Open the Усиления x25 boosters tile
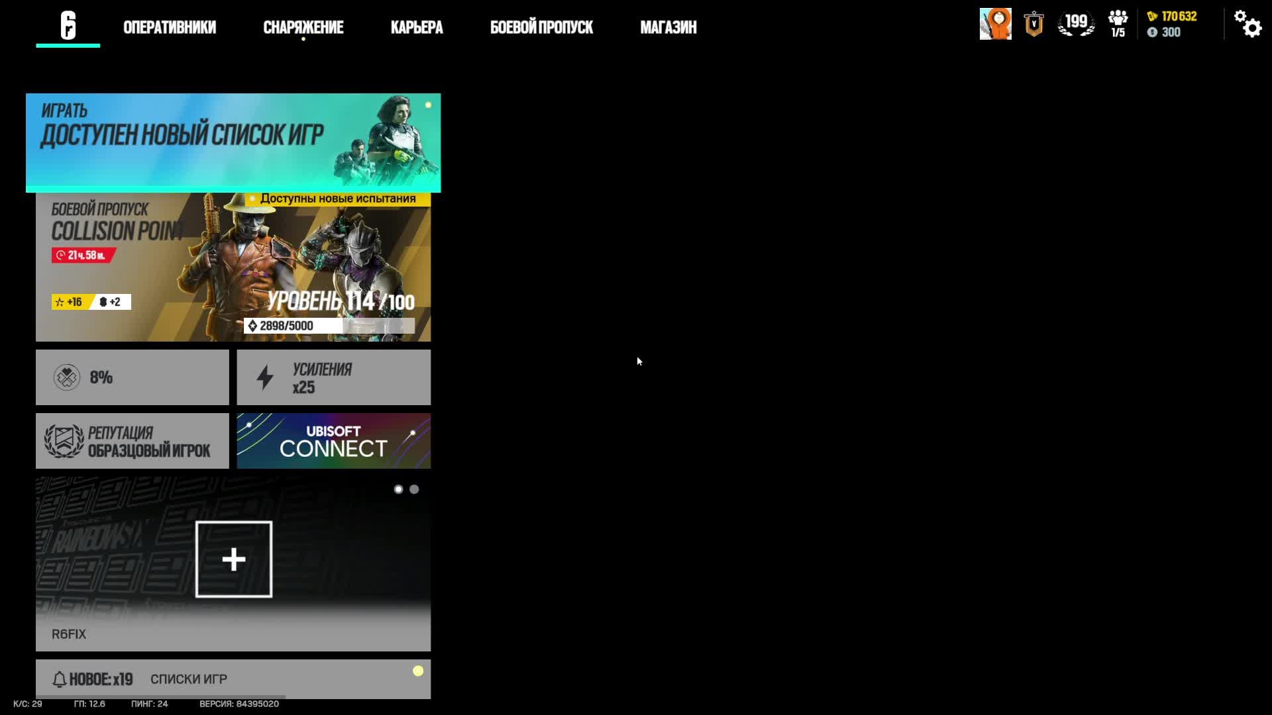The width and height of the screenshot is (1272, 715). tap(333, 377)
